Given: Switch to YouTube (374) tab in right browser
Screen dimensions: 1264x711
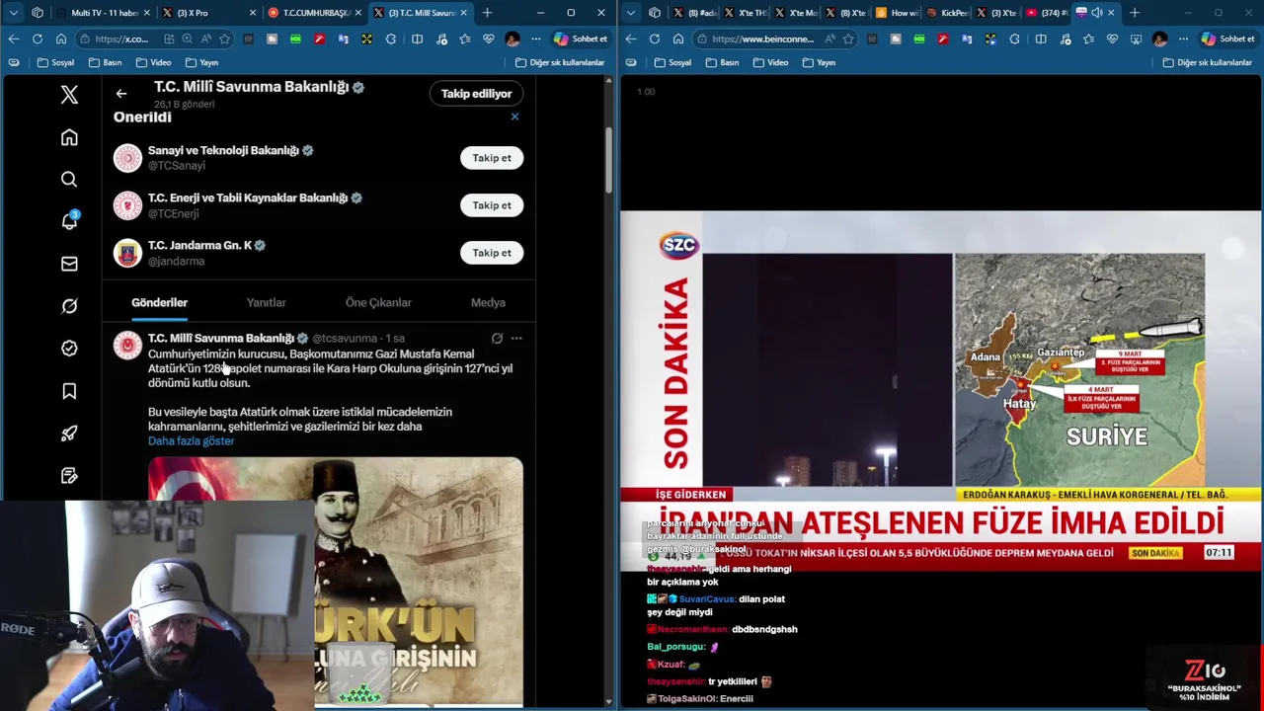Looking at the screenshot, I should (1046, 13).
